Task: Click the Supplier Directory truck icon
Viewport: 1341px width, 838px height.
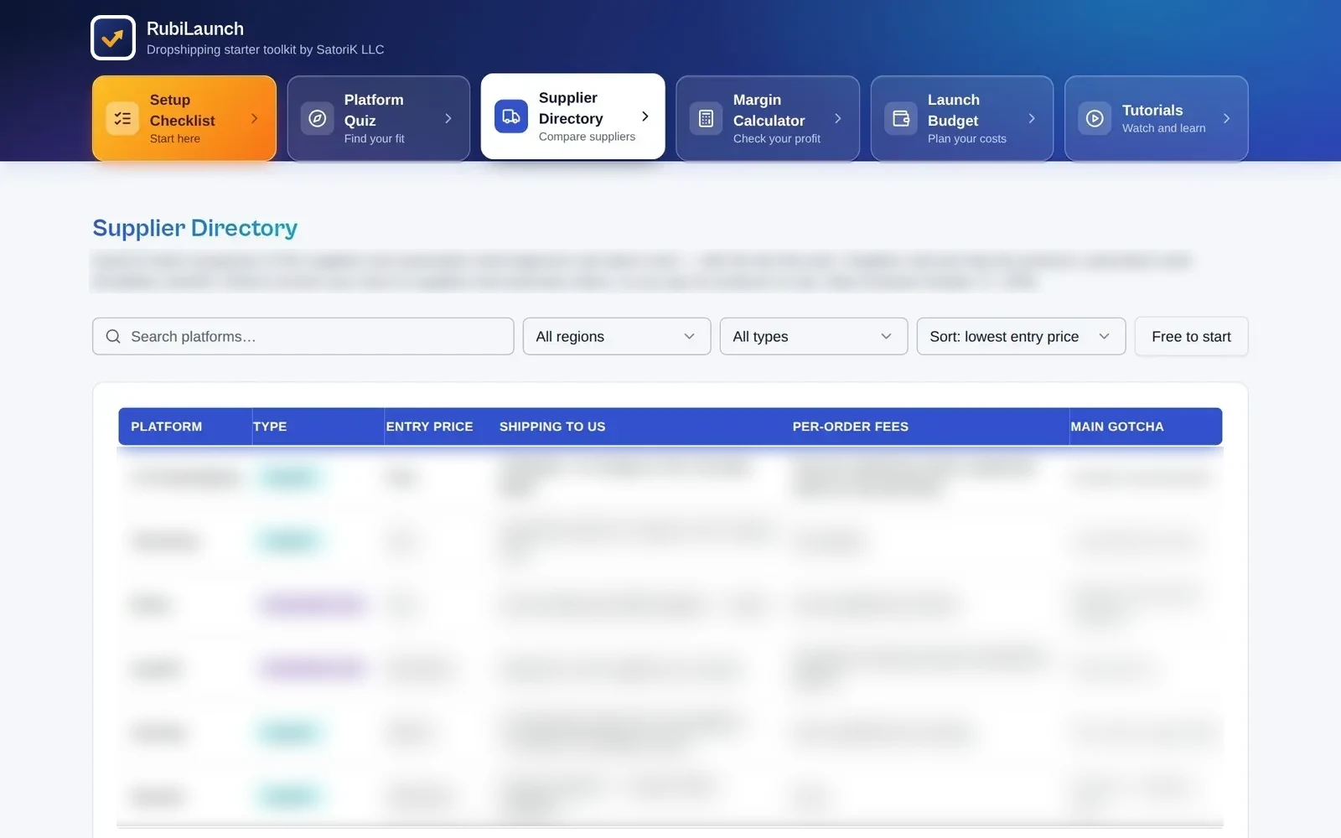Action: pos(511,116)
